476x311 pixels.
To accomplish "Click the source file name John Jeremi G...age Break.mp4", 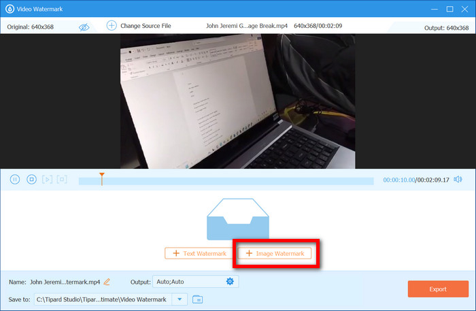I will [x=246, y=26].
